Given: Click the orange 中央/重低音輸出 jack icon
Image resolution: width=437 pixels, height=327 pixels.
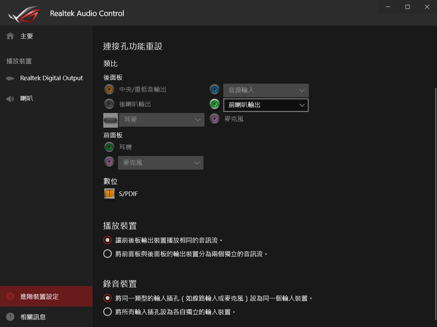Looking at the screenshot, I should (109, 90).
